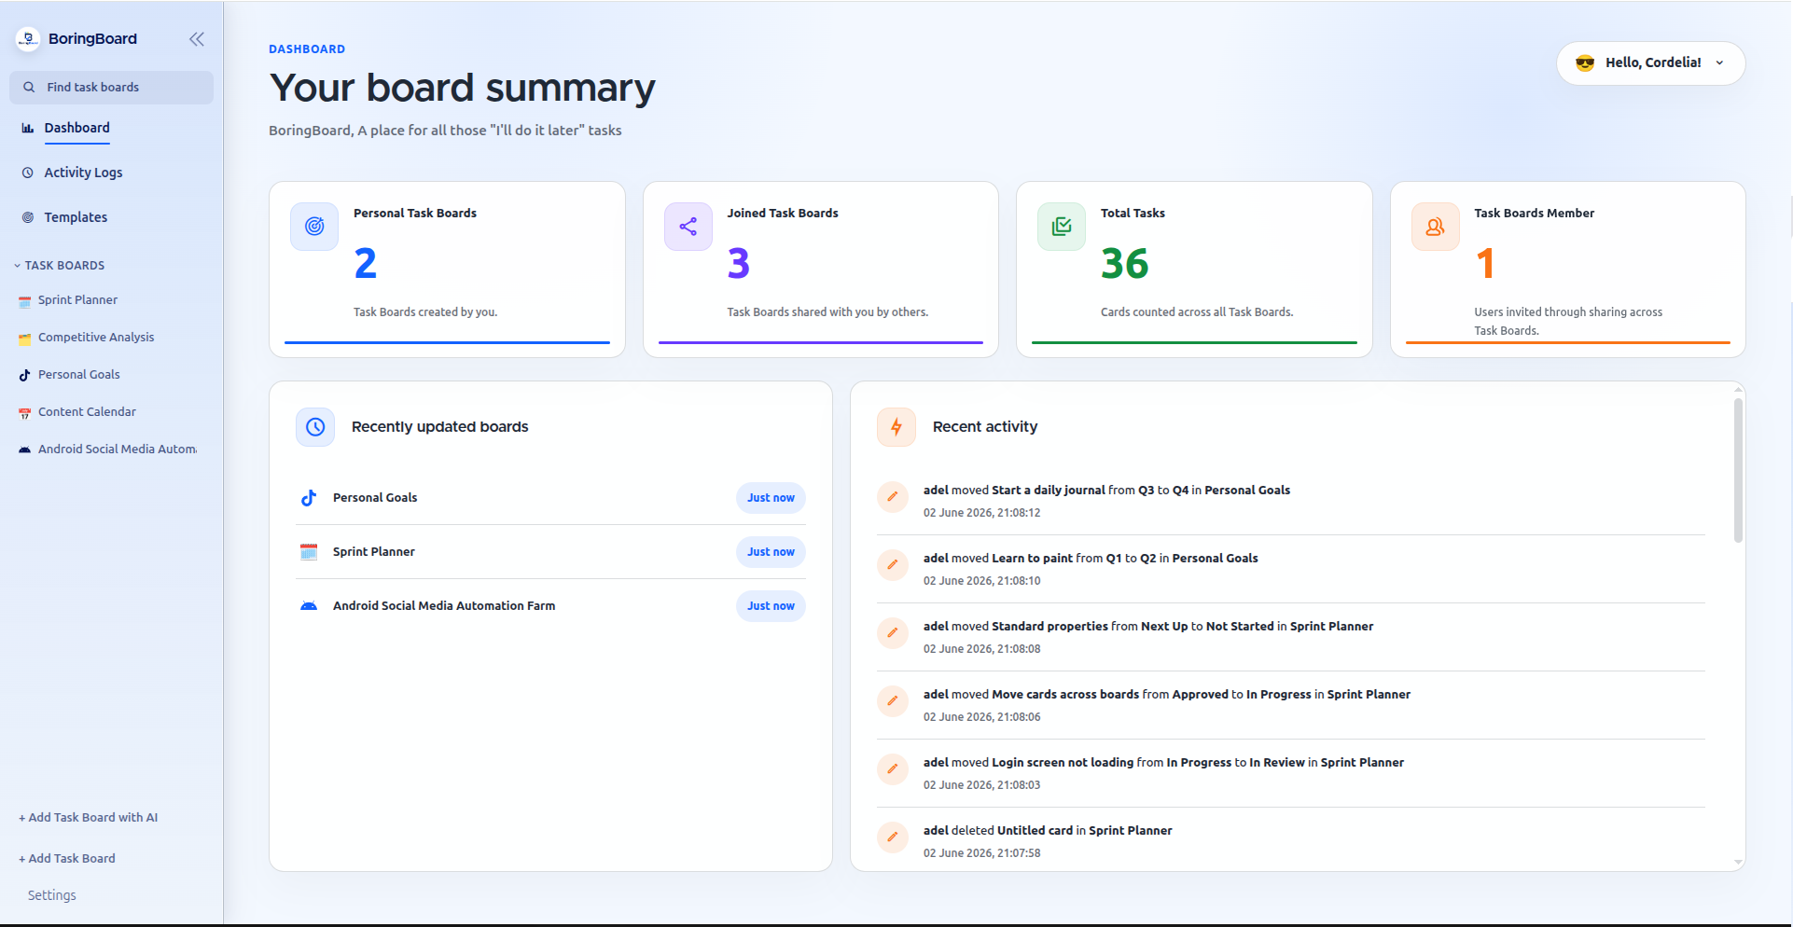Click pencil icon for Move cards activity
The image size is (1793, 927).
(893, 701)
